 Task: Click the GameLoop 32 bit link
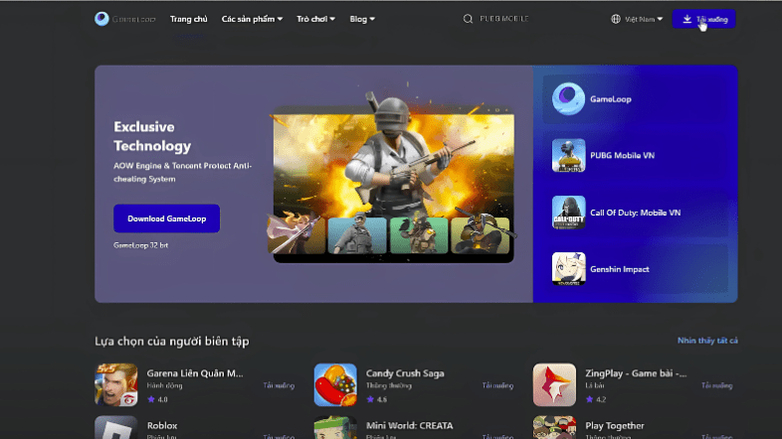(140, 245)
